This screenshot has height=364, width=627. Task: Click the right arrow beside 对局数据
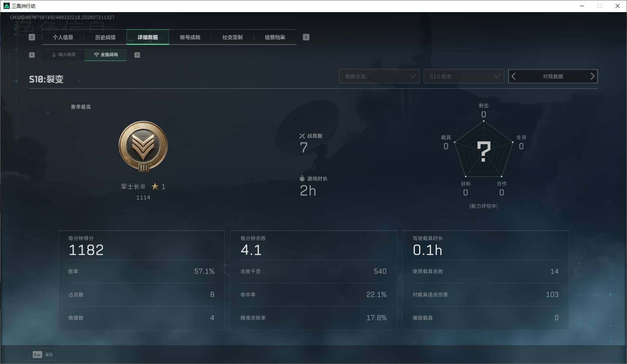[x=592, y=76]
